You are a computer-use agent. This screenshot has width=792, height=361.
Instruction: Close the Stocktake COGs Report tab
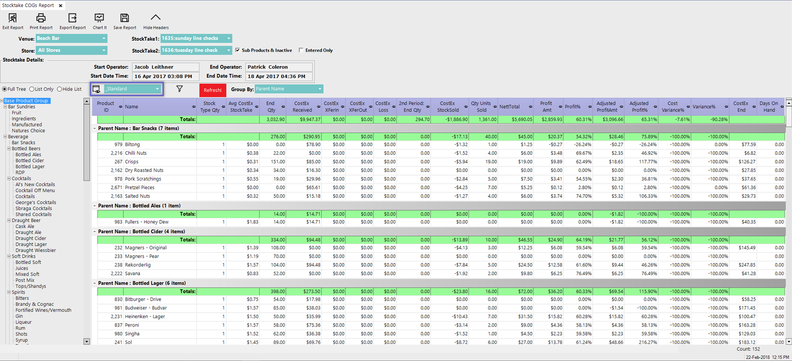pos(60,5)
